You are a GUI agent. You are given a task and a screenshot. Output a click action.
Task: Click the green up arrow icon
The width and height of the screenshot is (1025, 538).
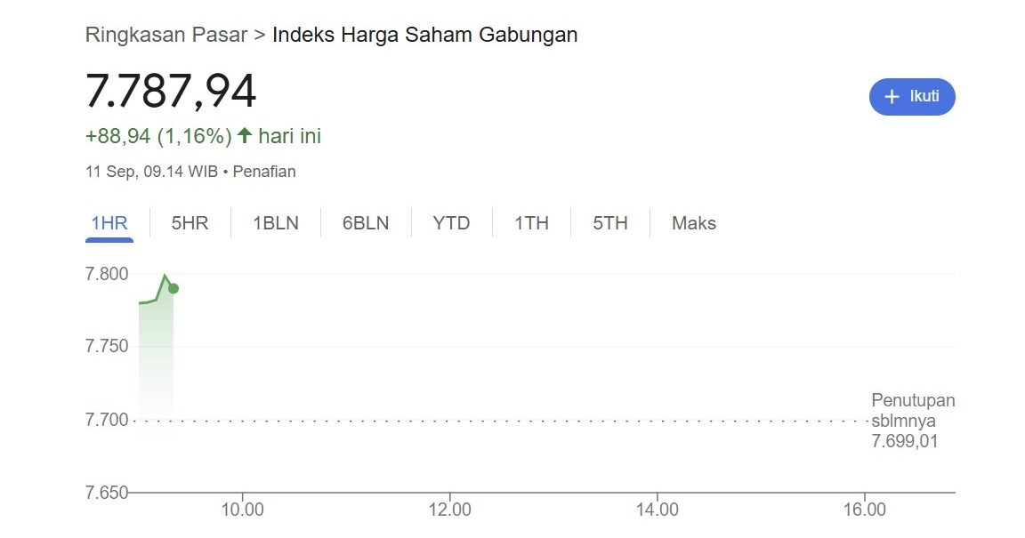click(x=244, y=136)
